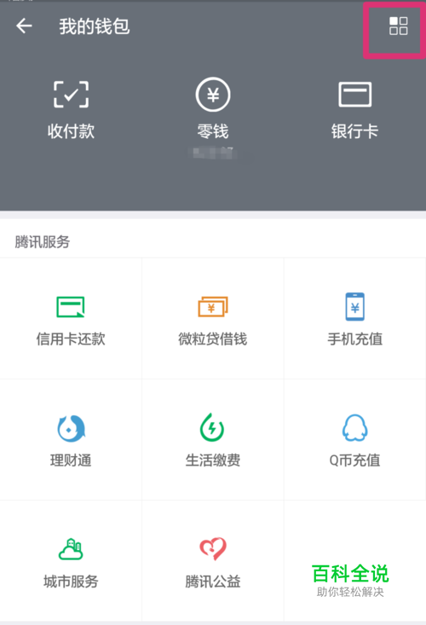Tap the 理财通 blue icon
Image resolution: width=426 pixels, height=625 pixels.
pyautogui.click(x=71, y=428)
